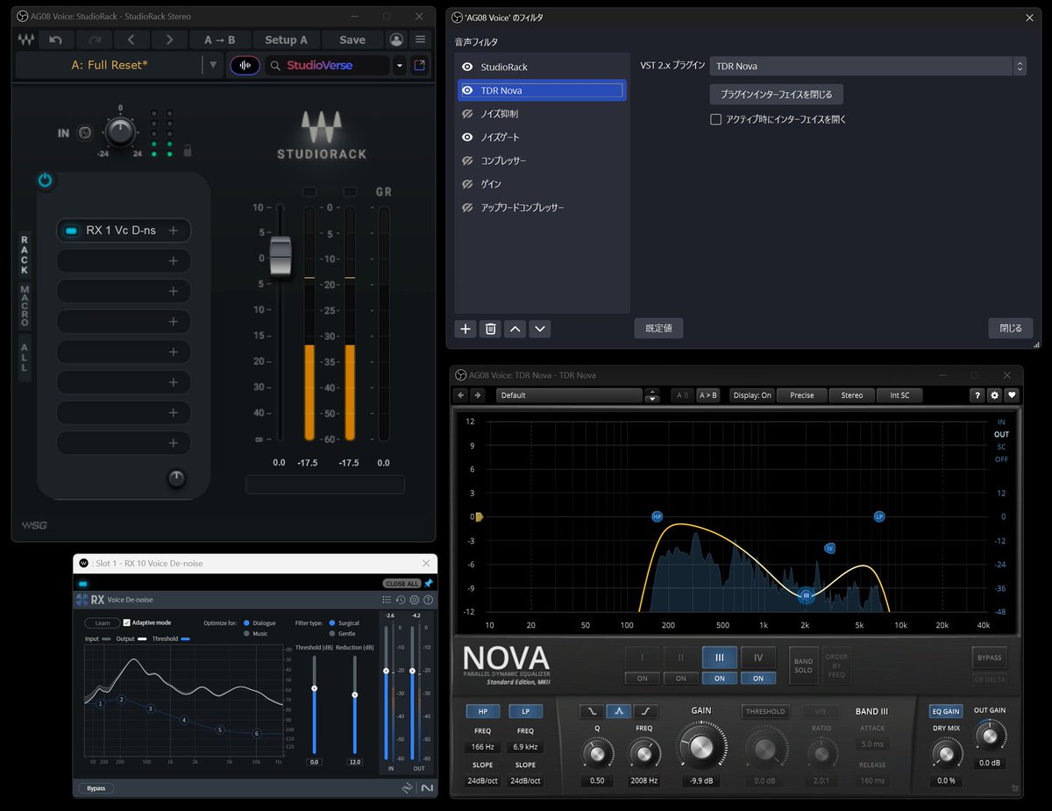
Task: Select Nova band IV button
Action: pos(757,657)
